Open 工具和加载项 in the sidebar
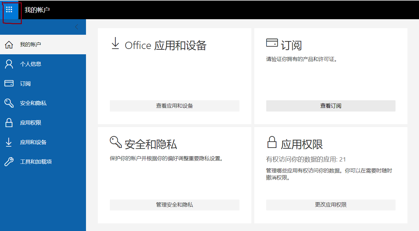 pos(43,162)
